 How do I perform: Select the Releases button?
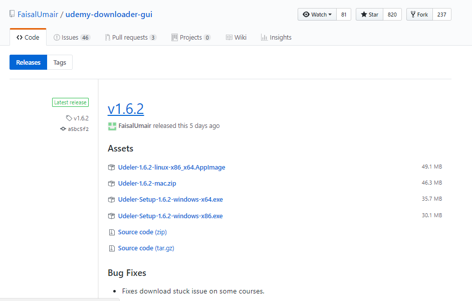(28, 62)
